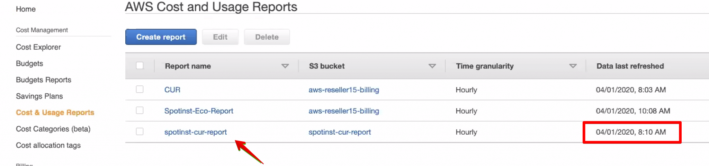Viewport: 709px width, 166px height.
Task: Select the spotinst-cur-report row checkbox
Action: click(x=140, y=132)
